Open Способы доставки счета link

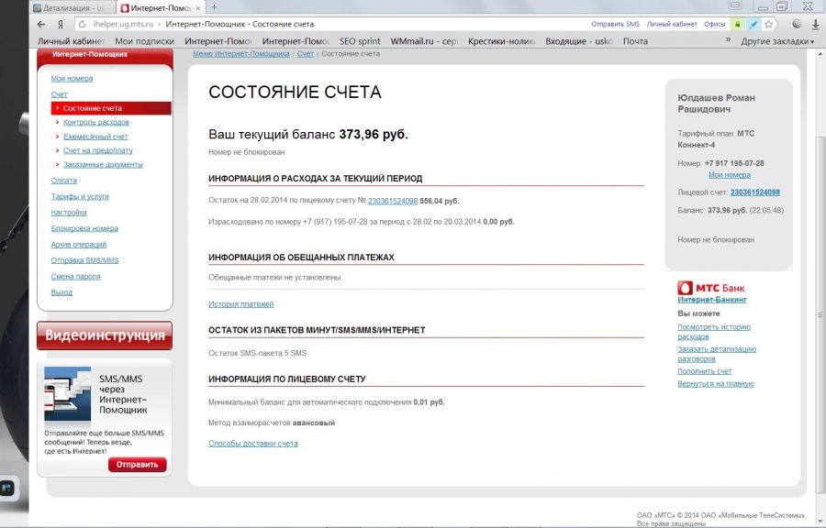253,444
